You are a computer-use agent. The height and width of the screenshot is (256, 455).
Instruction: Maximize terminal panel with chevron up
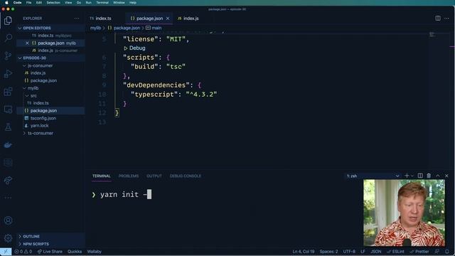(438, 176)
